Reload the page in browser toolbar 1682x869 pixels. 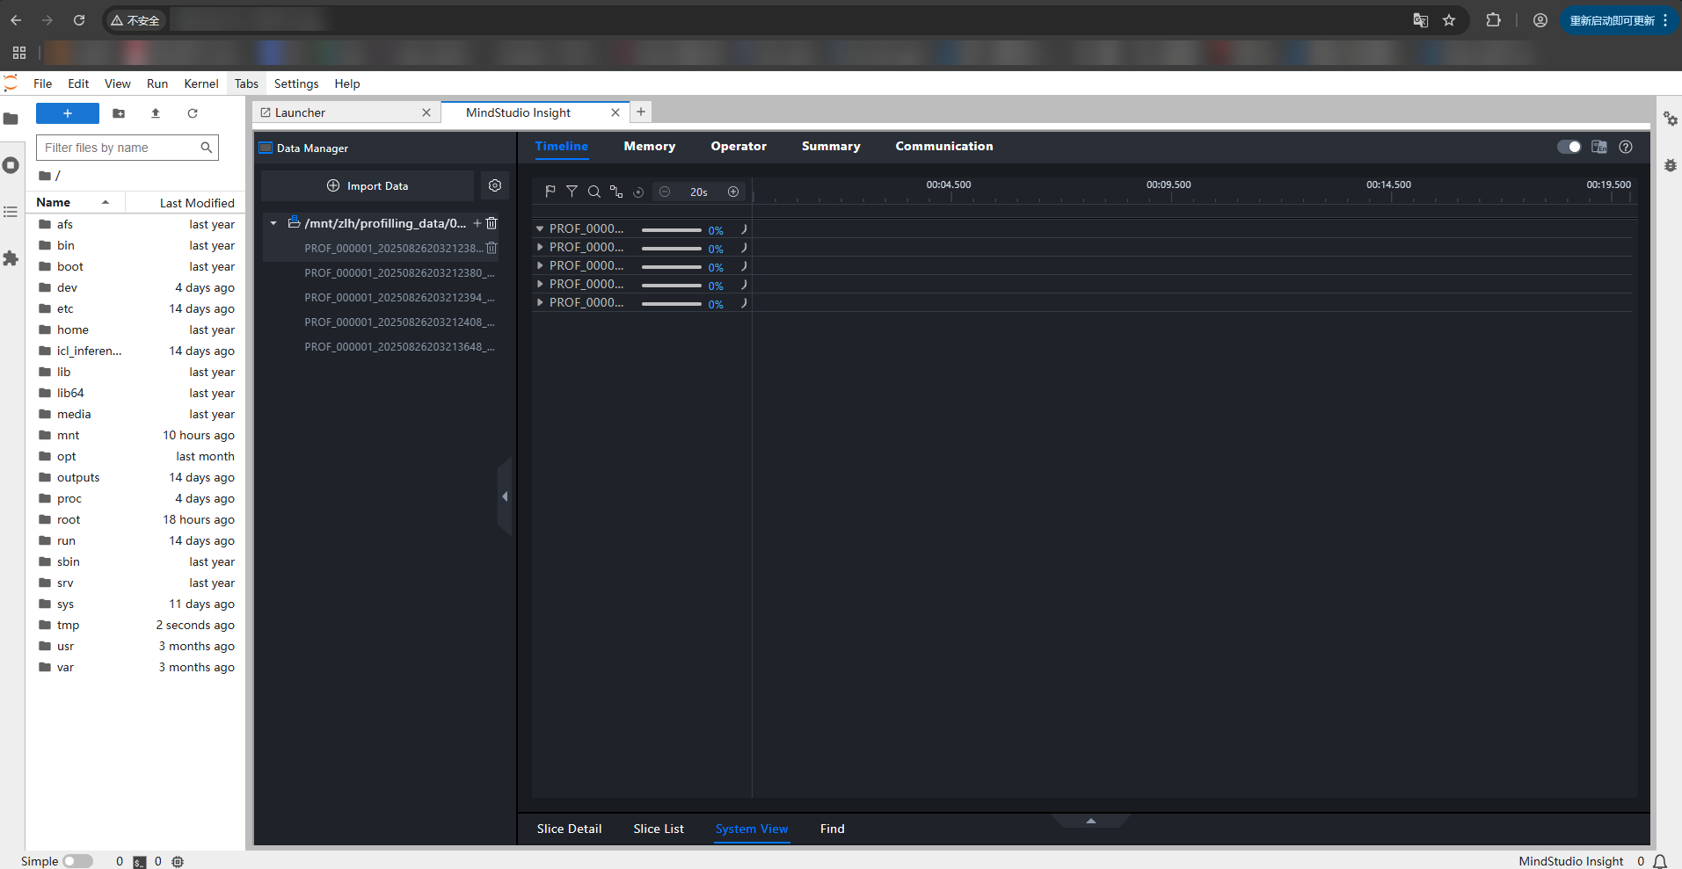(x=79, y=20)
